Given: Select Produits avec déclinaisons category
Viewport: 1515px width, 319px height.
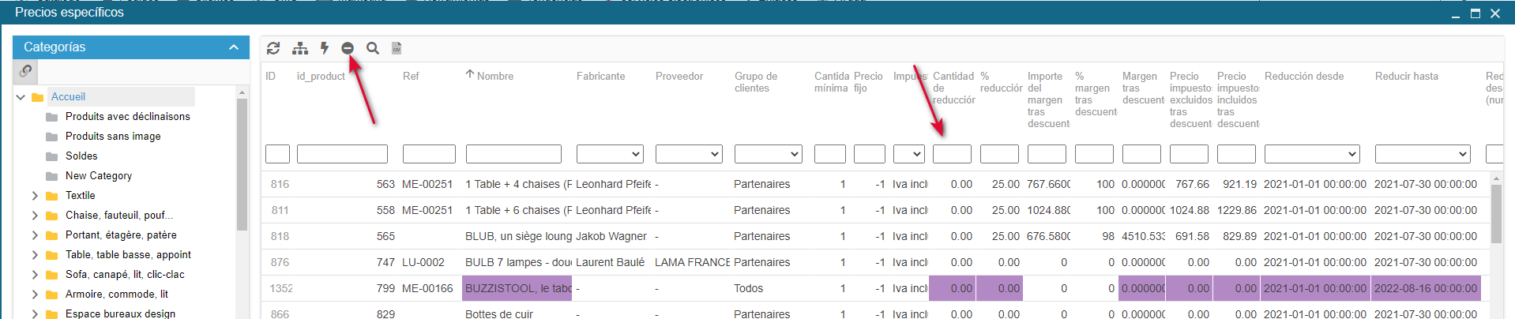Looking at the screenshot, I should pos(127,117).
